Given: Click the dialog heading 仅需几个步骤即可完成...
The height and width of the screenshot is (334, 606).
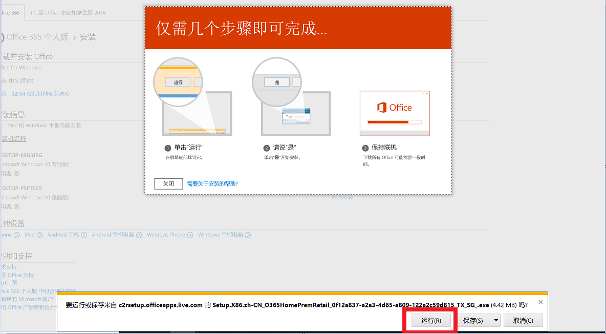Looking at the screenshot, I should coord(242,28).
